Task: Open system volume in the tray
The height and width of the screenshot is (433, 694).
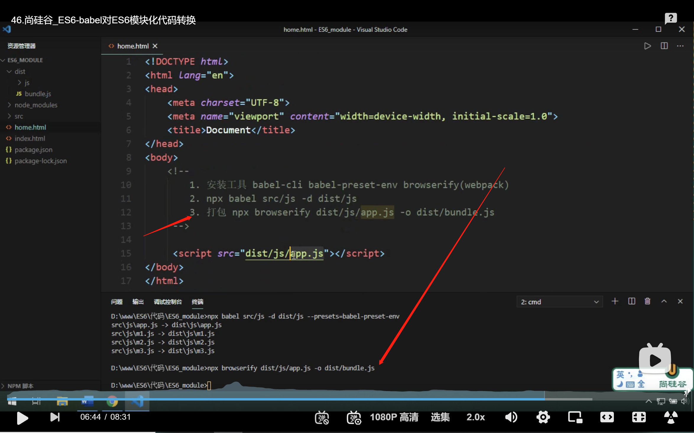Action: coord(685,401)
